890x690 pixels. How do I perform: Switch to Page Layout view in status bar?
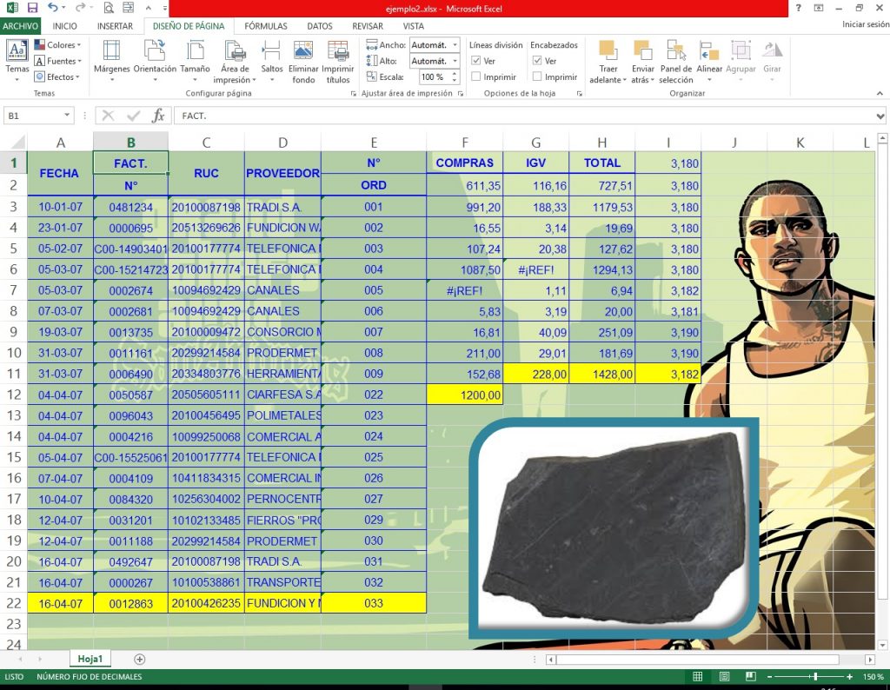(724, 676)
